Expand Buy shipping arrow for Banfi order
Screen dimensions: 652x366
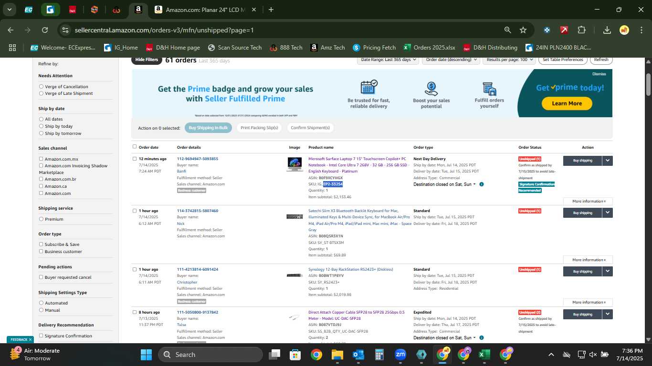608,161
